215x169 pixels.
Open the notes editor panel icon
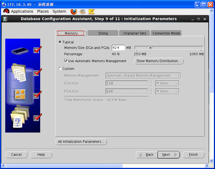coord(91,11)
